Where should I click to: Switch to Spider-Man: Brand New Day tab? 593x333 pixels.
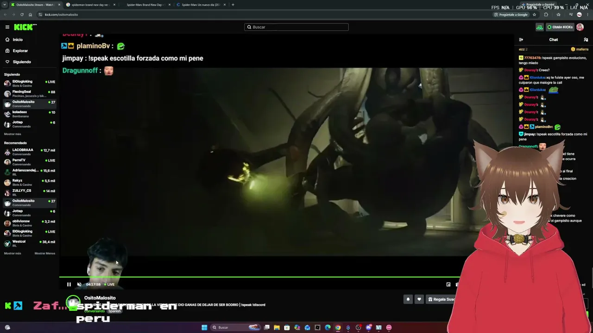click(145, 5)
